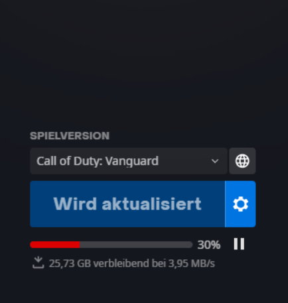Viewport: 288px width, 303px height.
Task: Click the red filled progress section
Action: (55, 245)
